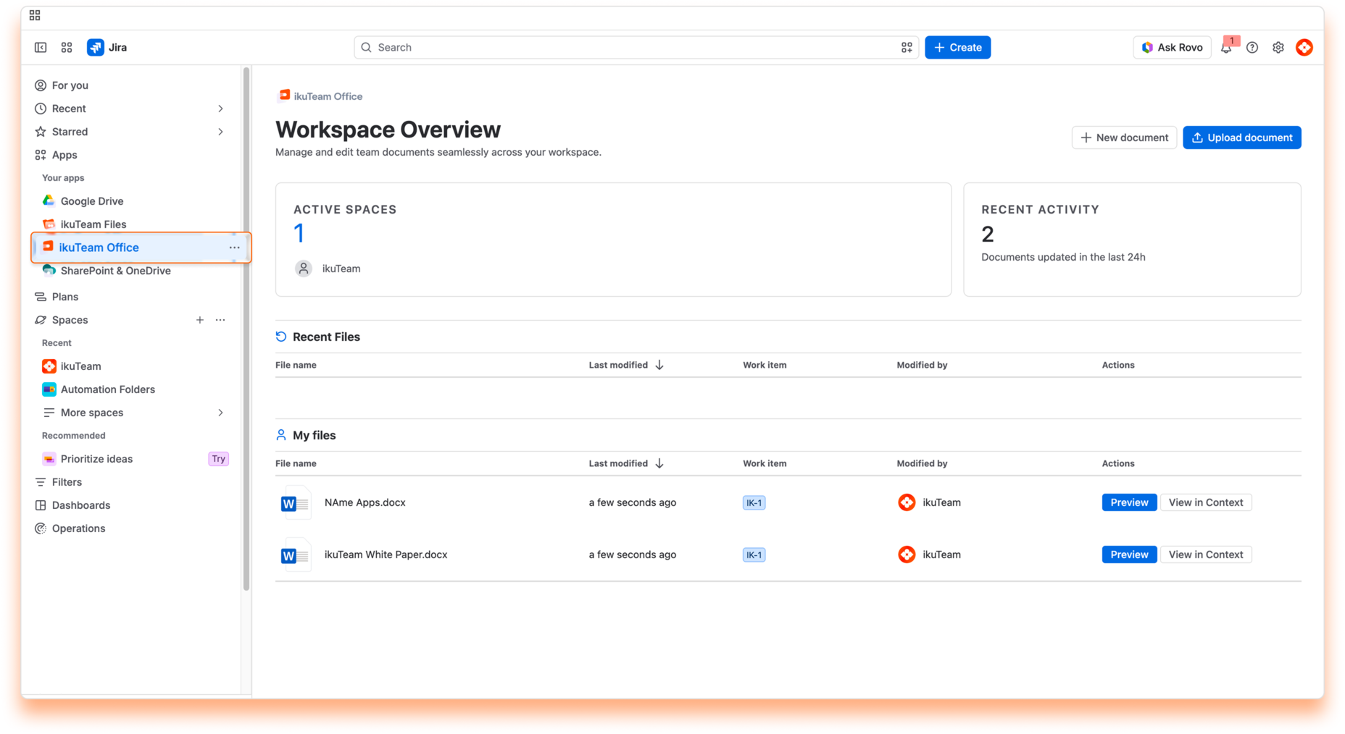Image resolution: width=1345 pixels, height=734 pixels.
Task: Click the grid icon inside the search bar
Action: click(907, 47)
